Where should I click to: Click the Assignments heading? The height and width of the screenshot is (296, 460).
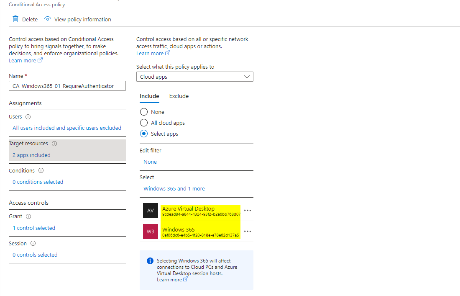point(25,103)
